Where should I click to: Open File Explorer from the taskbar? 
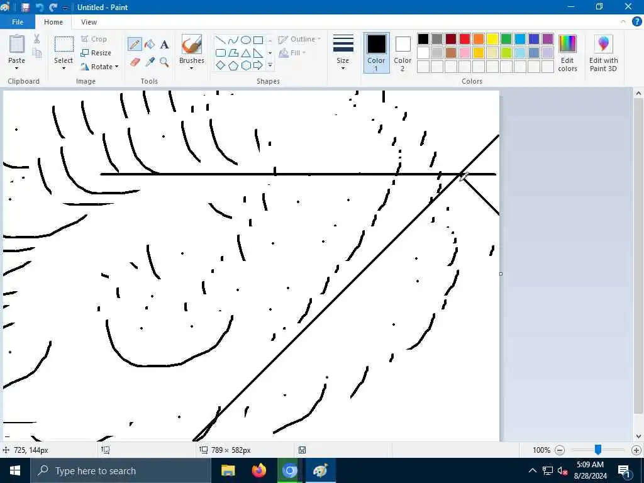point(228,470)
